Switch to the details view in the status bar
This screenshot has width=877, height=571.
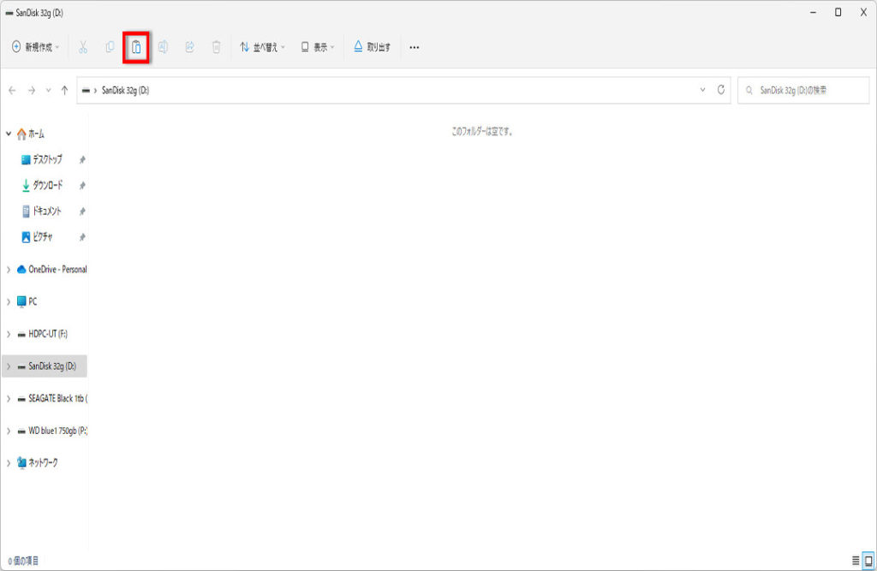(x=855, y=560)
